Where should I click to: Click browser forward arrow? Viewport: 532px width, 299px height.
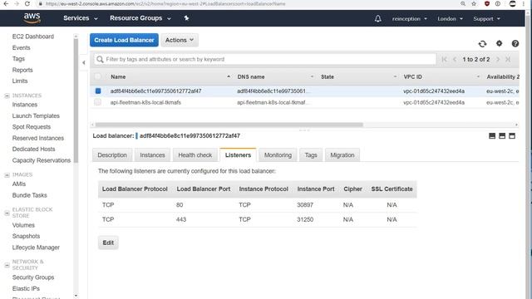tap(17, 3)
